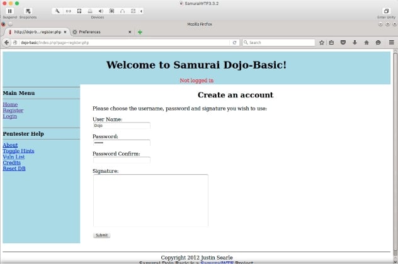
Task: Bookmark this page with star icon
Action: [322, 43]
